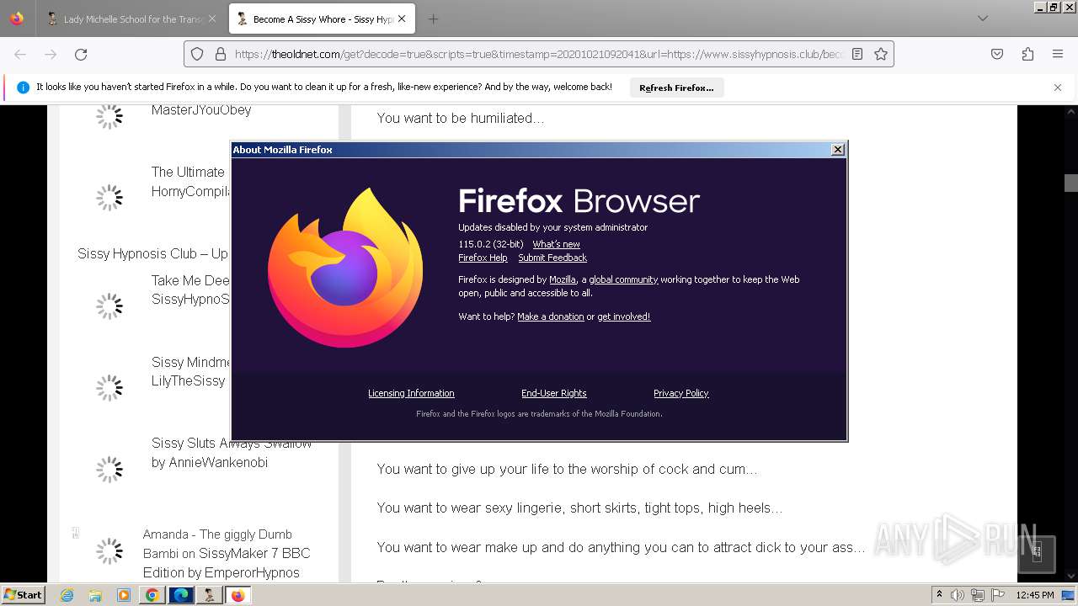Screen dimensions: 1078x606
Task: Click the thumbnail beside the MasterJYouObey entry
Action: (x=109, y=115)
